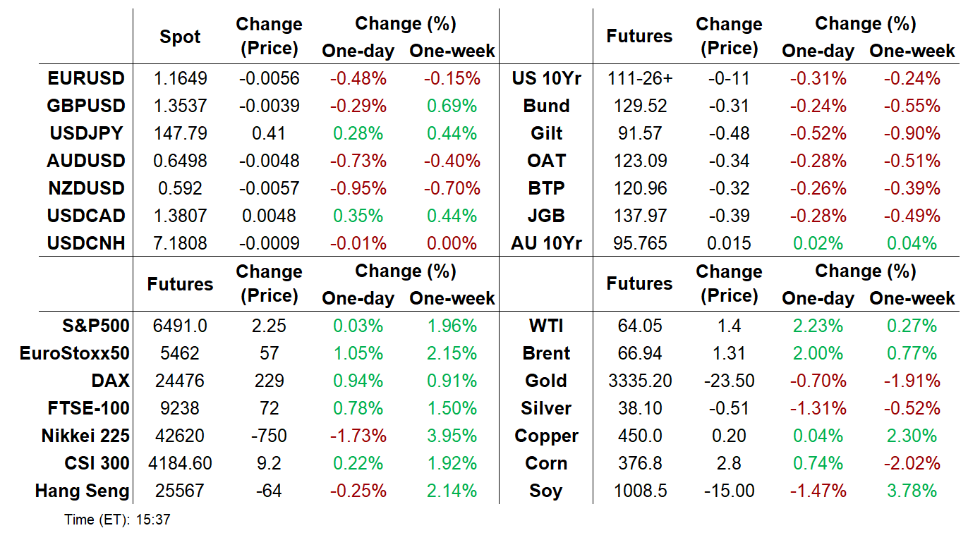
Task: Click the WTI futures price 64.05
Action: click(x=640, y=326)
